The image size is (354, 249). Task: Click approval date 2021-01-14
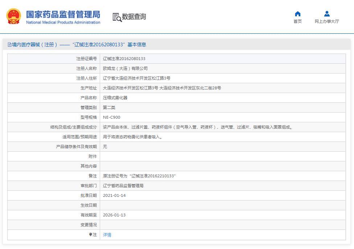pyautogui.click(x=114, y=195)
